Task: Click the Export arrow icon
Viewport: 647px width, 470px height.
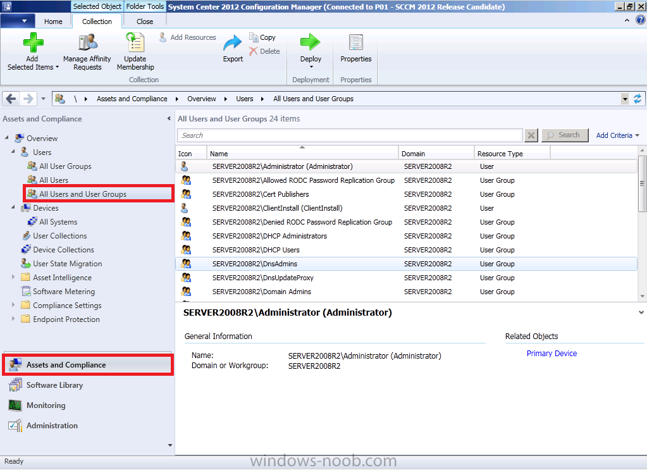Action: pyautogui.click(x=233, y=43)
